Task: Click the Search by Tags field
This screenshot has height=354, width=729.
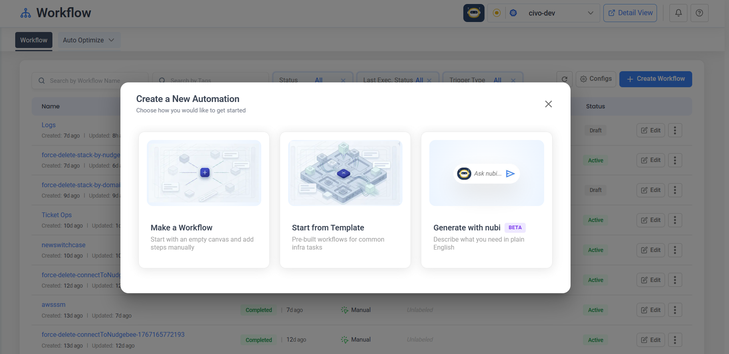Action: tap(210, 80)
